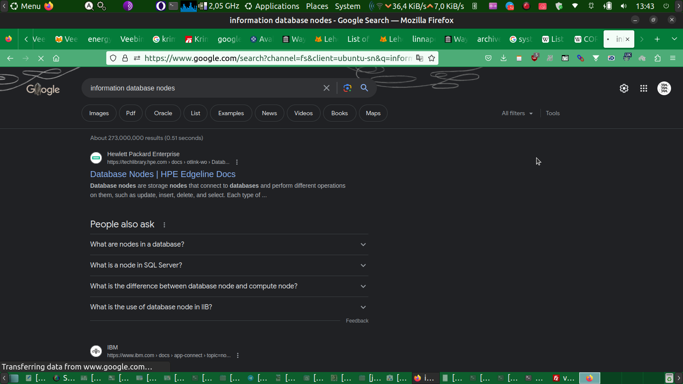Open the translate page icon in address bar

[420, 58]
